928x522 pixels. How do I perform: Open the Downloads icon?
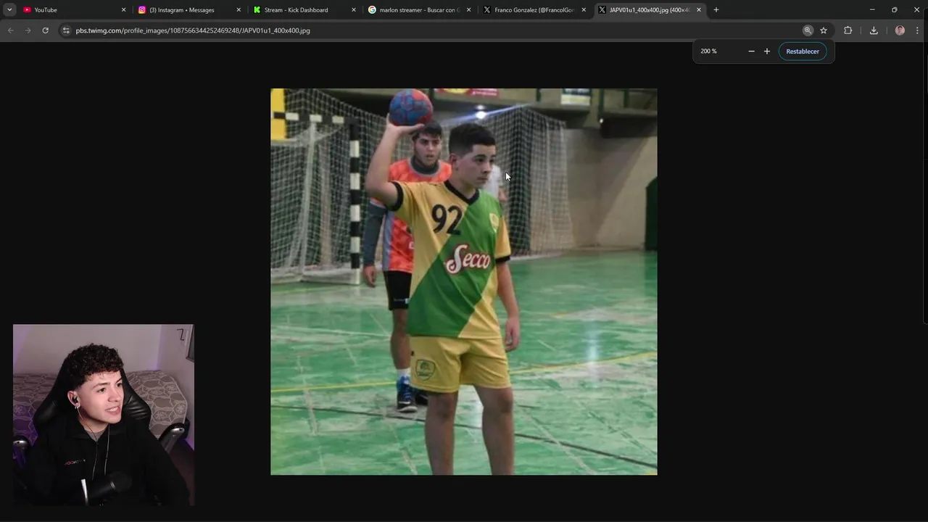(874, 30)
